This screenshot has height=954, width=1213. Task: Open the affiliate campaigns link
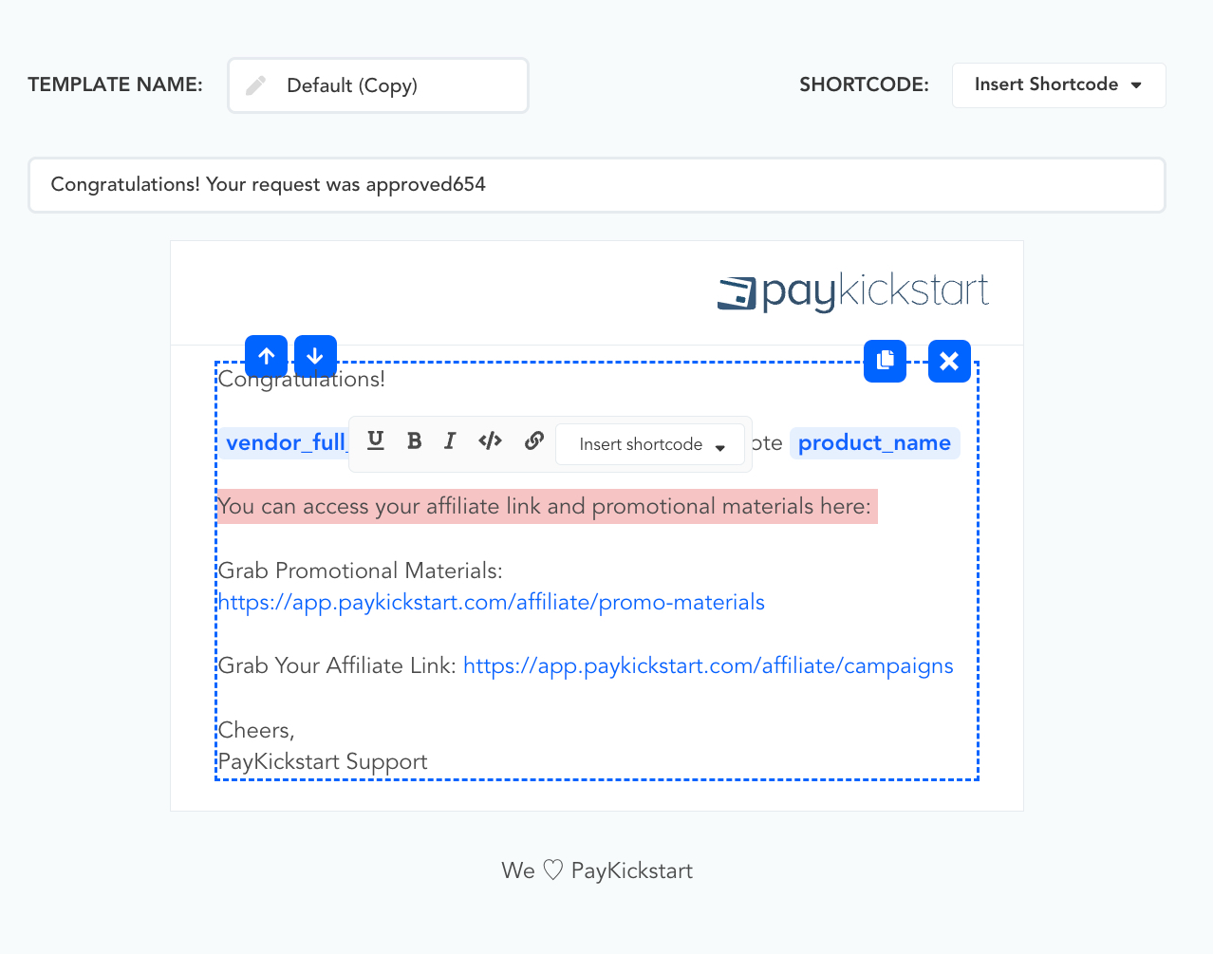[708, 666]
